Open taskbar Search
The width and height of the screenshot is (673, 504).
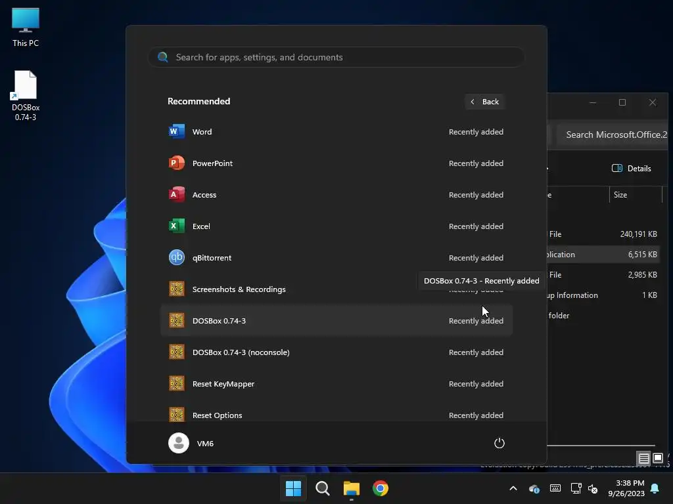[x=322, y=488]
